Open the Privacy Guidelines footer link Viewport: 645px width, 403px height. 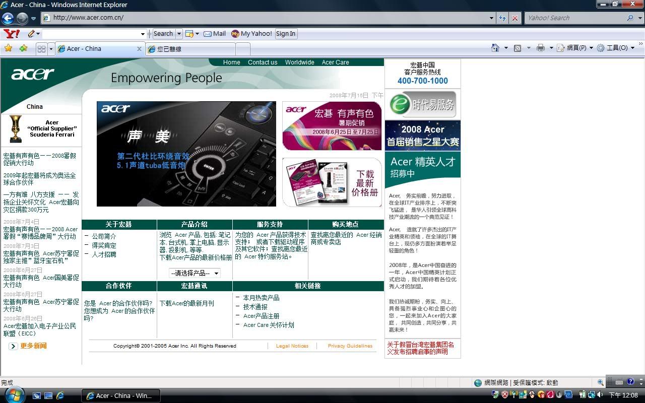click(350, 346)
